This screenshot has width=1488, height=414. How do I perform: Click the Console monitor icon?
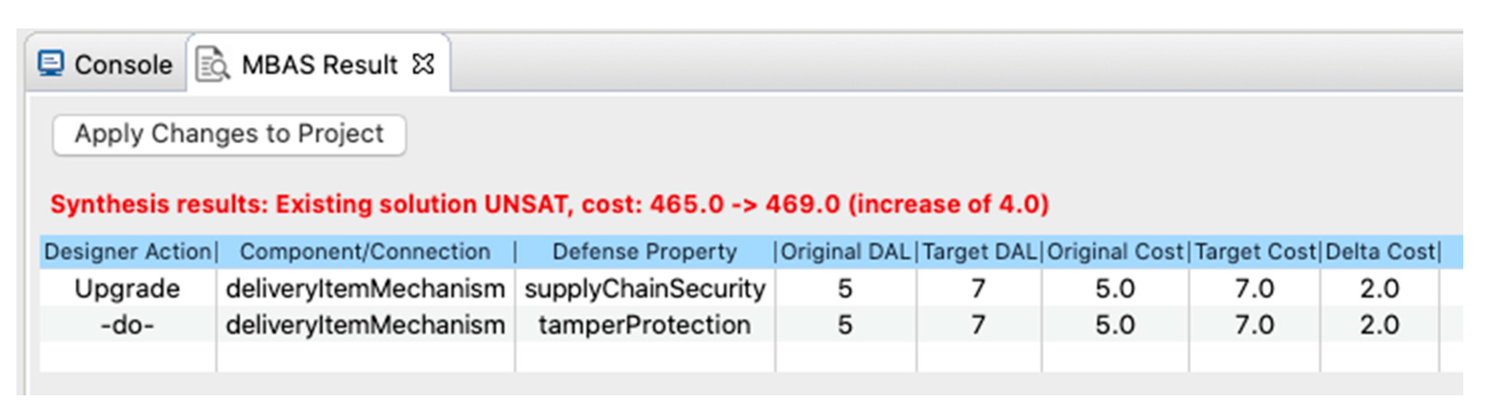(51, 64)
